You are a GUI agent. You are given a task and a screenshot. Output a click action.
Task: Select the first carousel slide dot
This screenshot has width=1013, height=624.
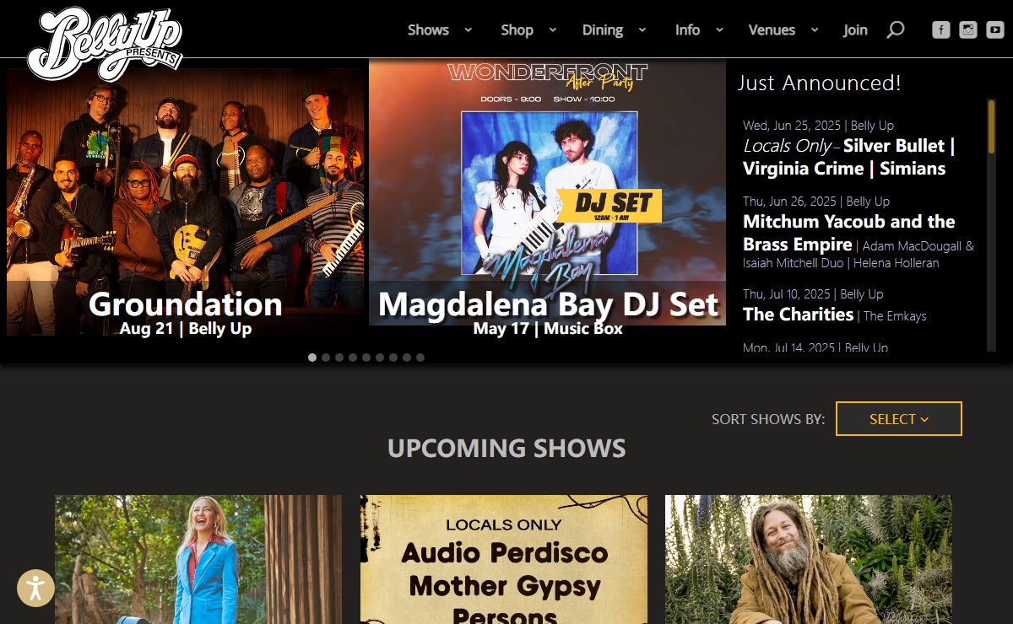312,358
